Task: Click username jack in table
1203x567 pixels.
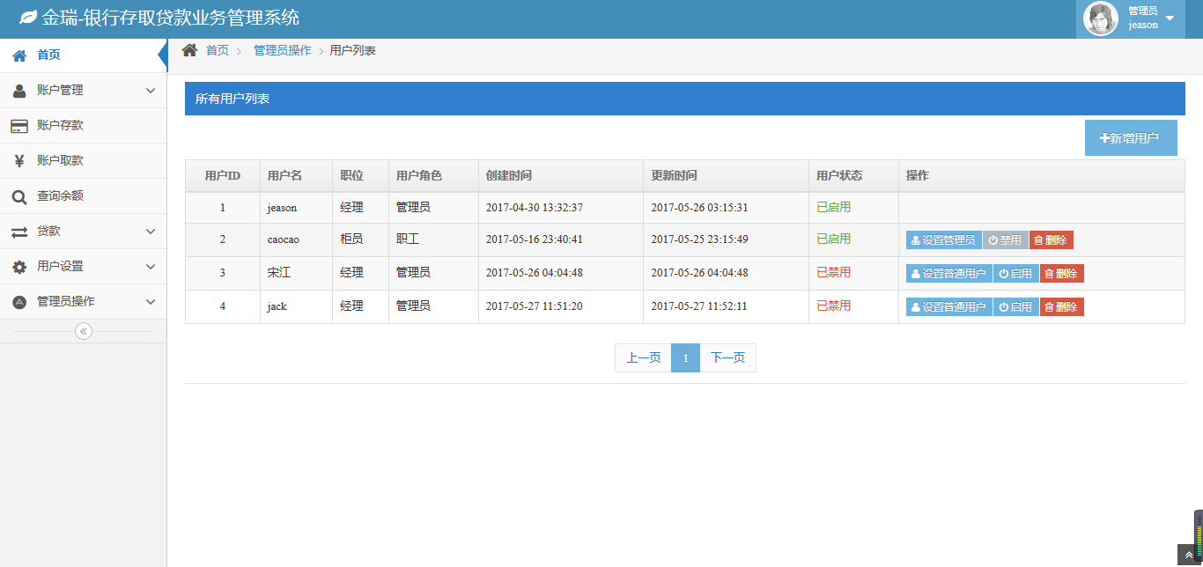Action: (277, 306)
